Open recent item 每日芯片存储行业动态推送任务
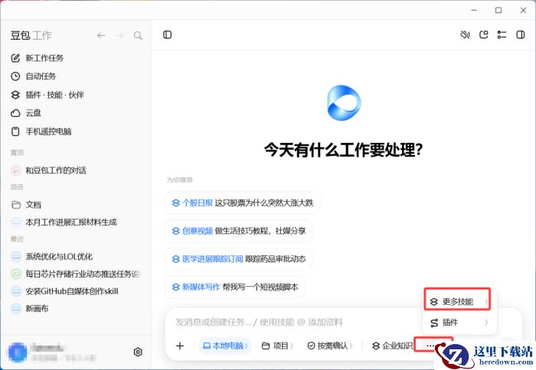This screenshot has height=370, width=536. 76,274
